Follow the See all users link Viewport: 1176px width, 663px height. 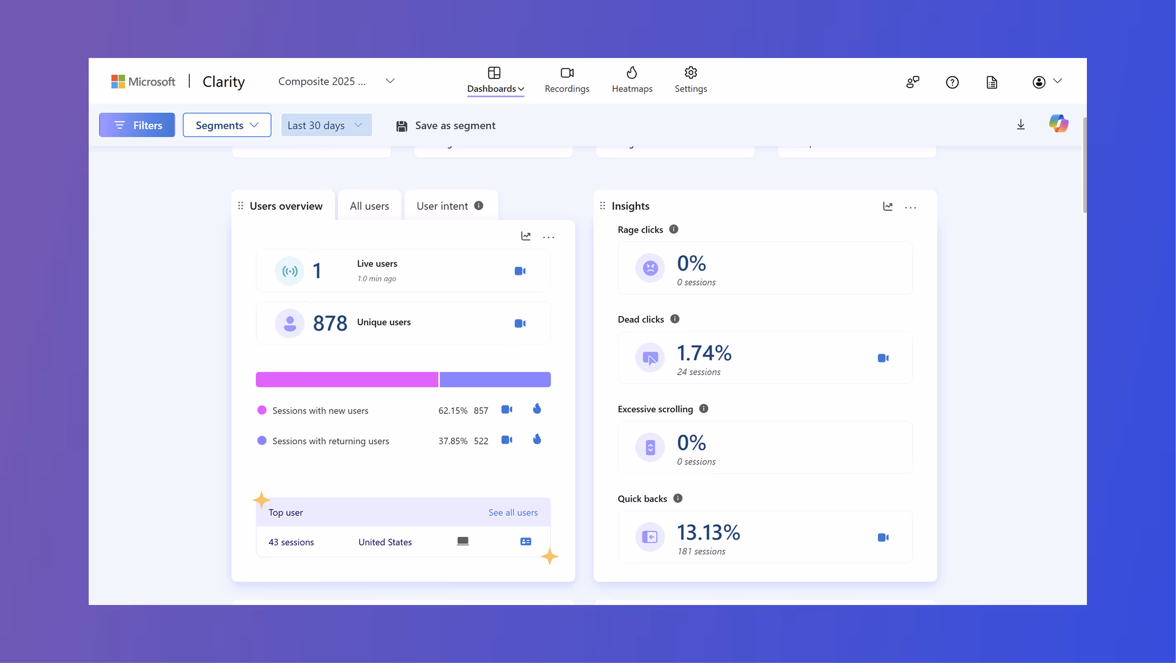coord(513,512)
